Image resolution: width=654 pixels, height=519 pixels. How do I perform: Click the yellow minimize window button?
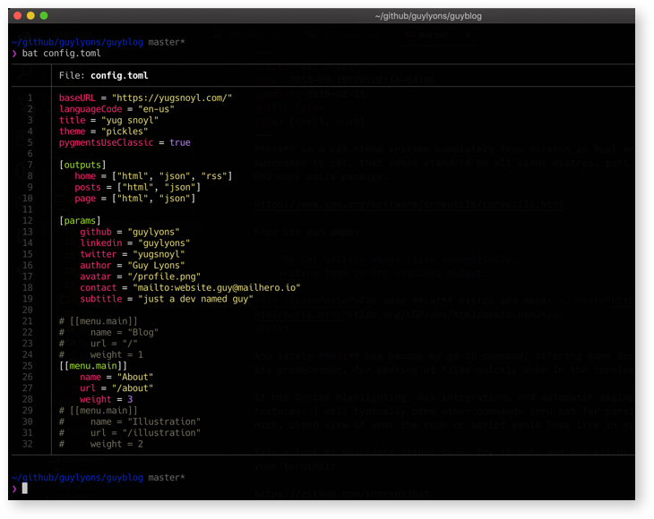[30, 16]
